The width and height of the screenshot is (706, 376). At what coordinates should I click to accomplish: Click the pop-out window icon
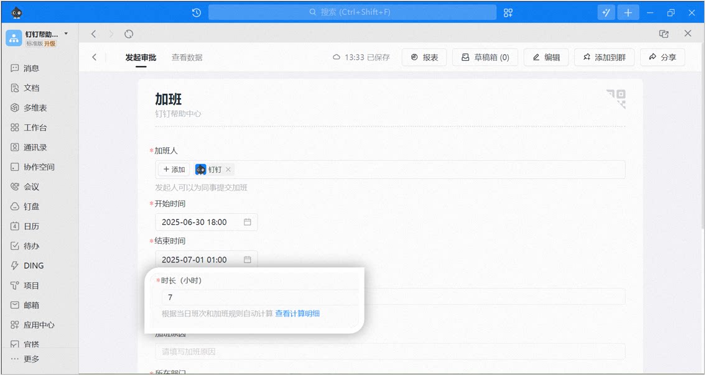pos(664,34)
